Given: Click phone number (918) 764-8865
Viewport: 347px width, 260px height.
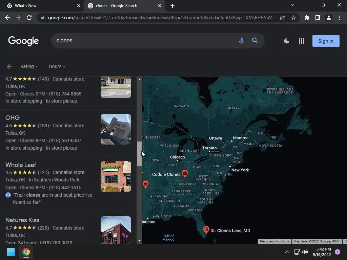Looking at the screenshot, I should click(65, 94).
